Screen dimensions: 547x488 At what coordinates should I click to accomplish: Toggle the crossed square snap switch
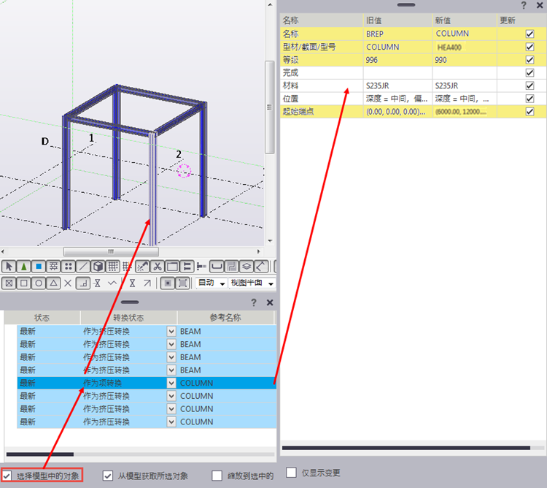pyautogui.click(x=9, y=283)
